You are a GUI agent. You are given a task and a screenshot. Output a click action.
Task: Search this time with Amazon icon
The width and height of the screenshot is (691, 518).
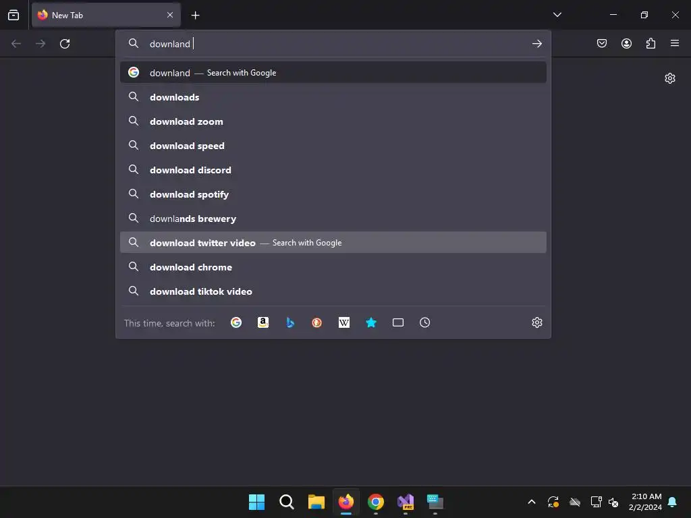(263, 322)
